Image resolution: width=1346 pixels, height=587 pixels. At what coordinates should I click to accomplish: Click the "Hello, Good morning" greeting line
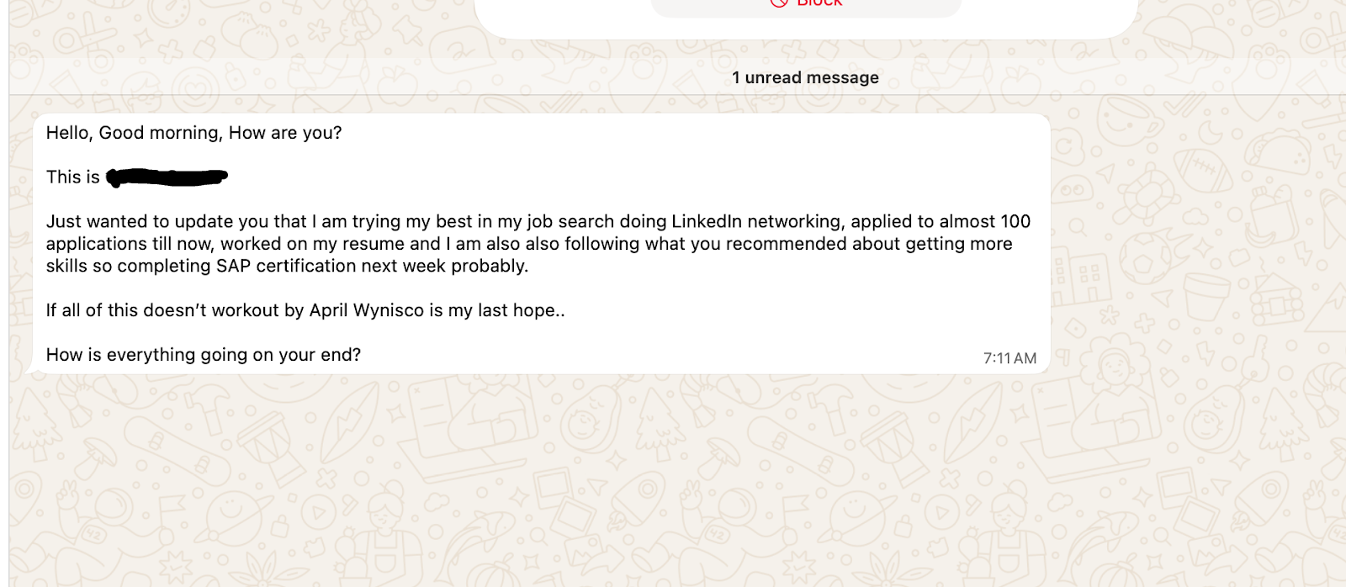pos(193,133)
